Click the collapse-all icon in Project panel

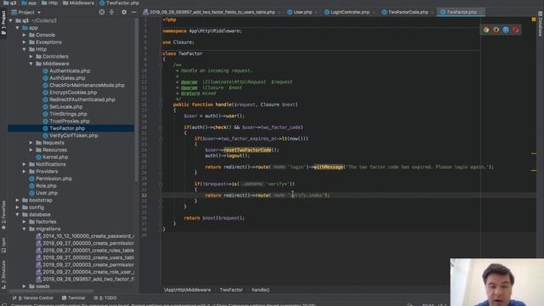tap(111, 12)
